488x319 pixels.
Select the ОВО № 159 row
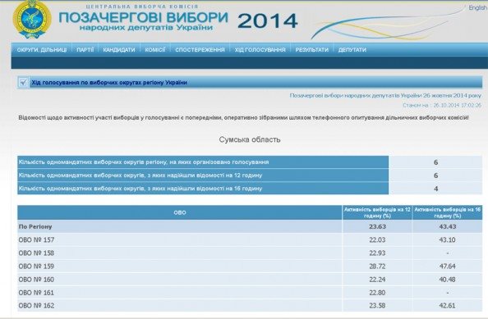250,267
